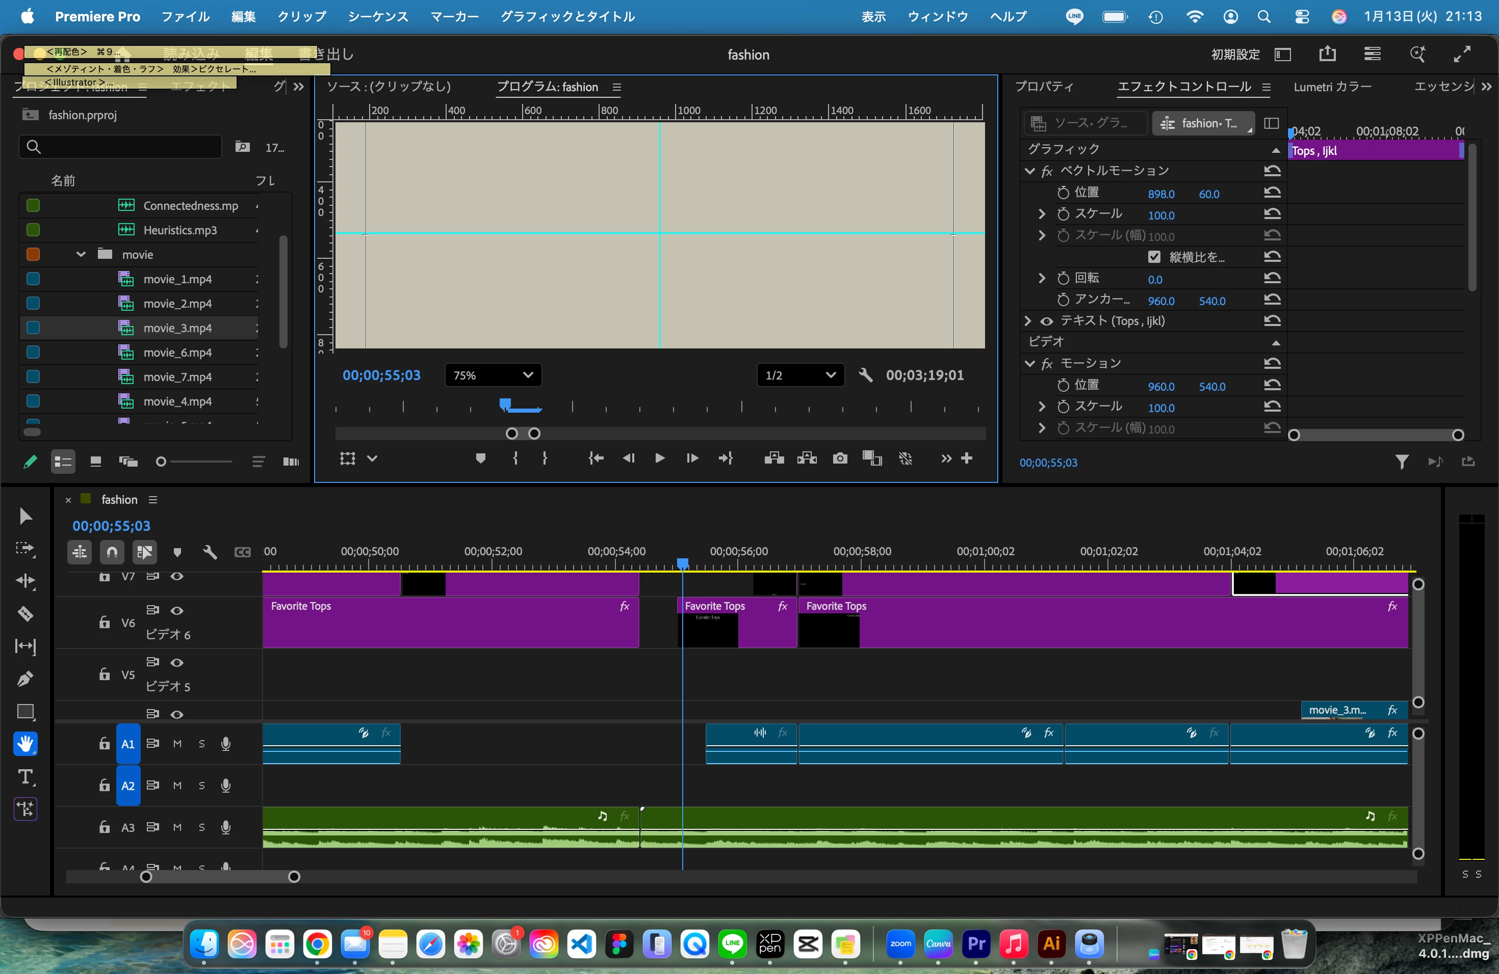Open the シーケンス menu
Screen dimensions: 1499x974
tap(378, 16)
